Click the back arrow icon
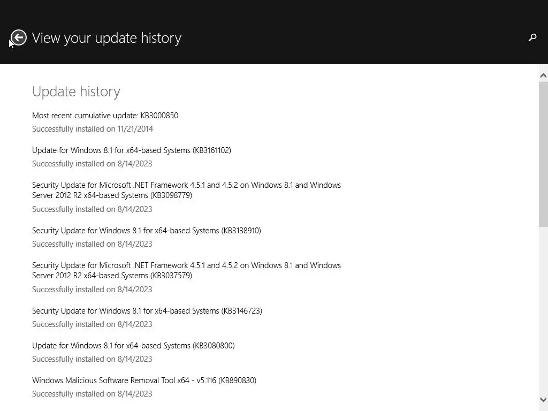The image size is (548, 411). [x=19, y=37]
